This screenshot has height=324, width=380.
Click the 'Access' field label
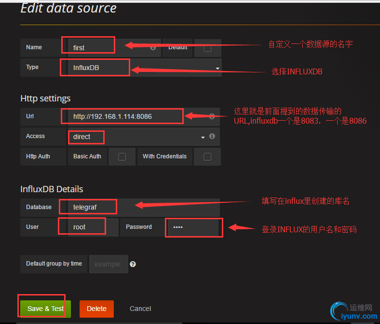(35, 136)
